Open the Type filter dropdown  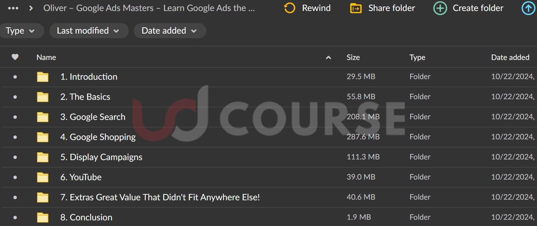coord(20,31)
